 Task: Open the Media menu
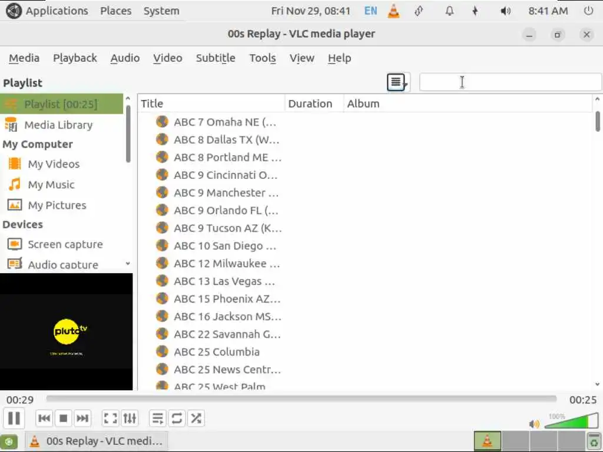[x=24, y=58]
